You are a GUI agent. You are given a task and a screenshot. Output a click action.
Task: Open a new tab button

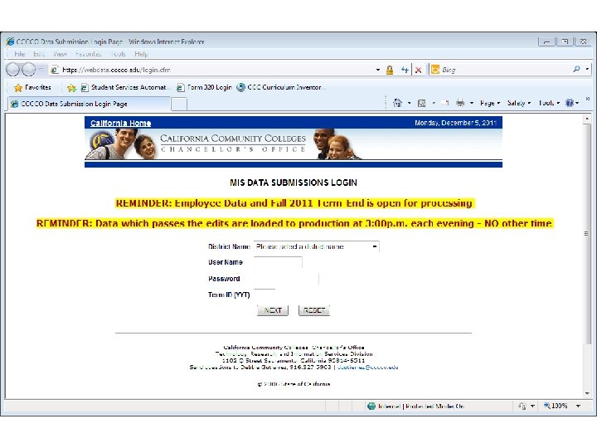pyautogui.click(x=179, y=104)
